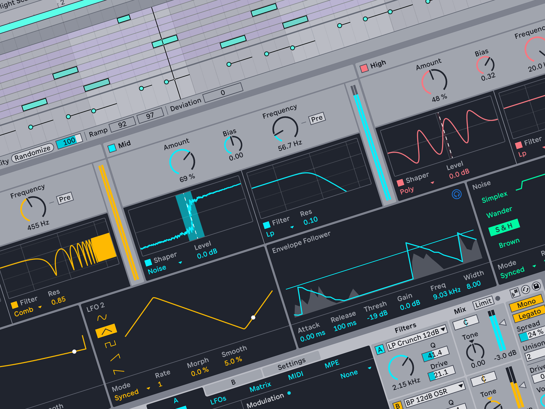The height and width of the screenshot is (409, 545).
Task: Toggle the High band Shaper switch
Action: tap(400, 182)
